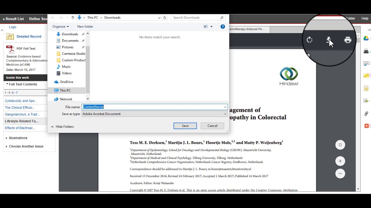371x208 pixels.
Task: Click the Detailed Record icon
Action: (10, 36)
